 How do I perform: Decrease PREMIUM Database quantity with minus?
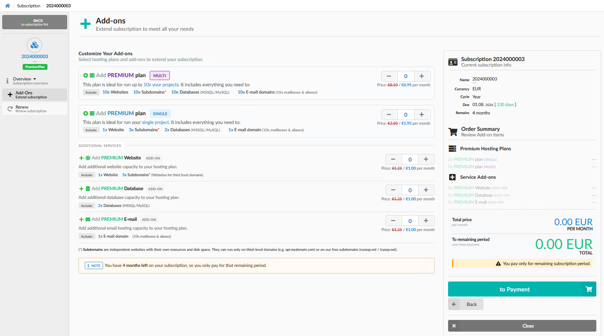point(393,190)
